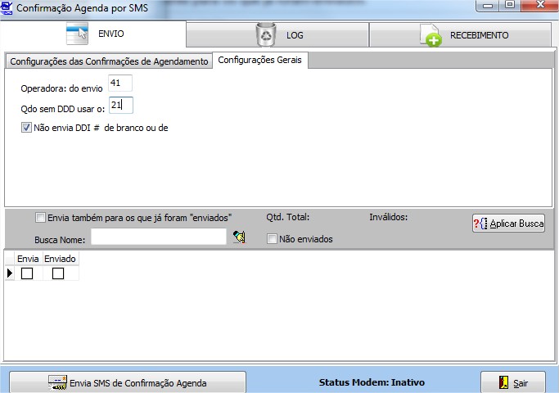This screenshot has width=559, height=393.
Task: Tick the Envia checkbox in grid row
Action: [x=27, y=273]
